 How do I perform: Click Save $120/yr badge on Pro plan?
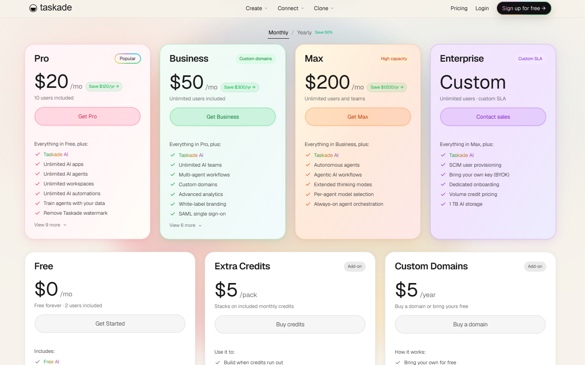click(x=104, y=87)
